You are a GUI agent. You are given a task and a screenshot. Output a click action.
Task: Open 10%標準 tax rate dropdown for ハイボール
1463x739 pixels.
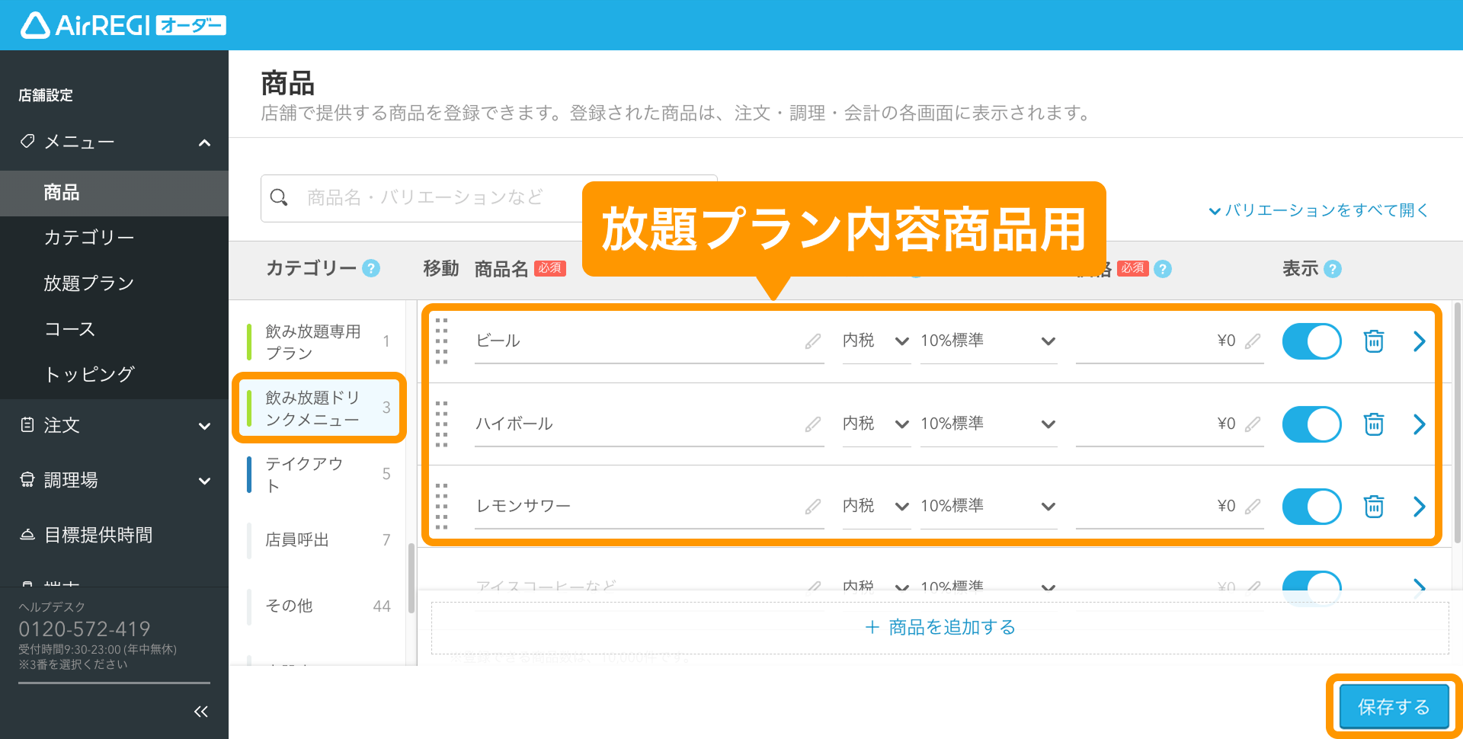click(988, 424)
